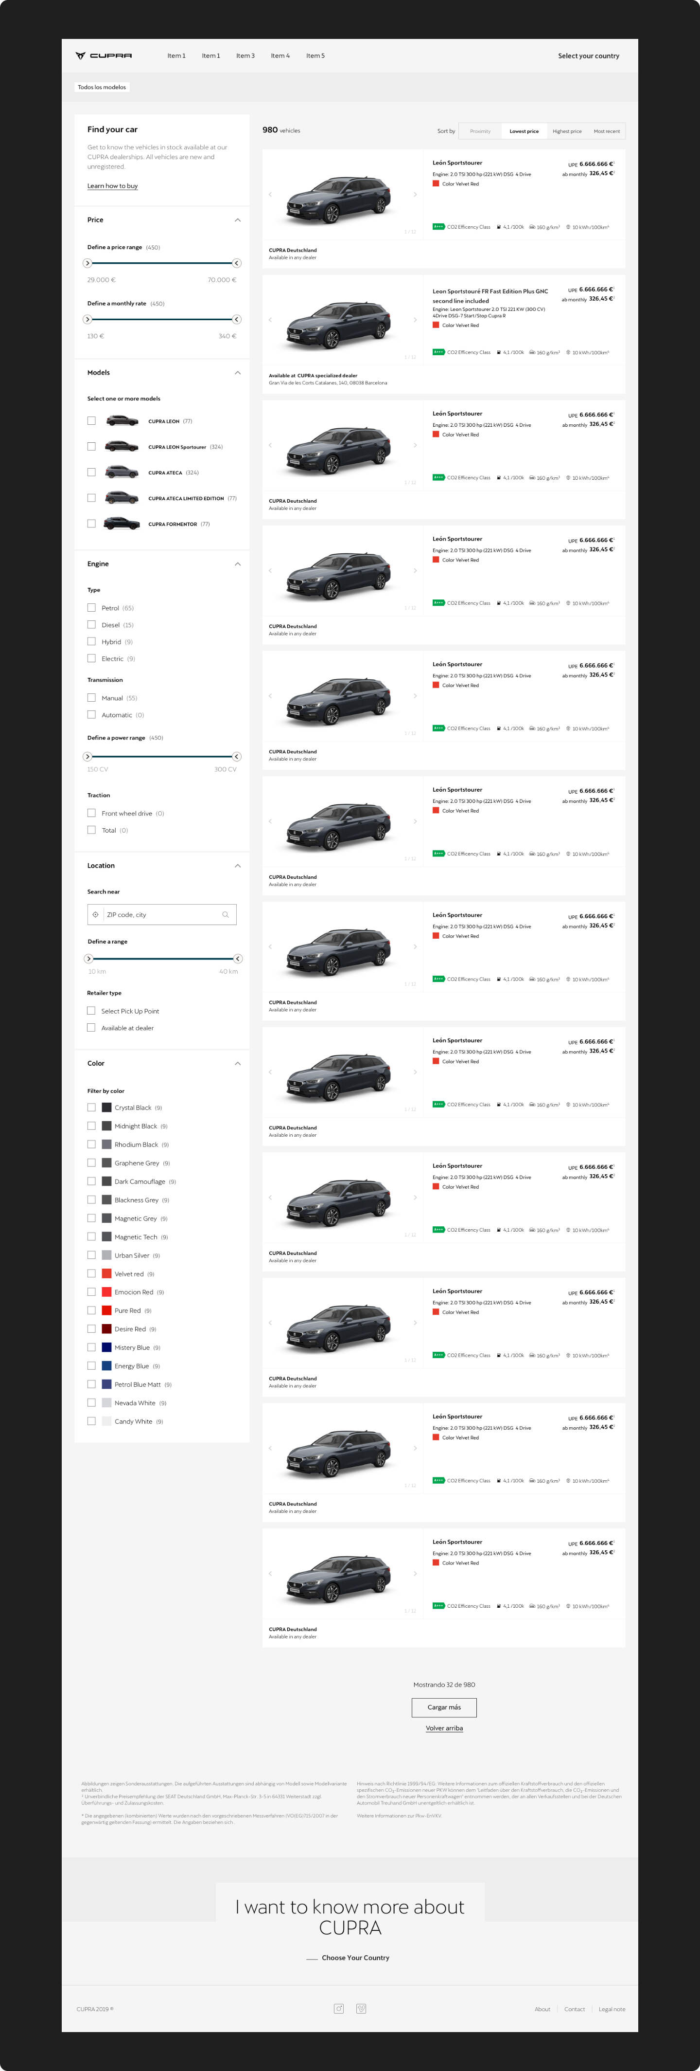Open the Vimeo icon in the footer
This screenshot has width=700, height=2071.
361,2008
